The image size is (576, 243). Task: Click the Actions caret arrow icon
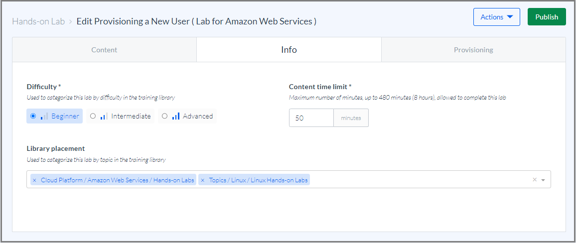point(510,17)
